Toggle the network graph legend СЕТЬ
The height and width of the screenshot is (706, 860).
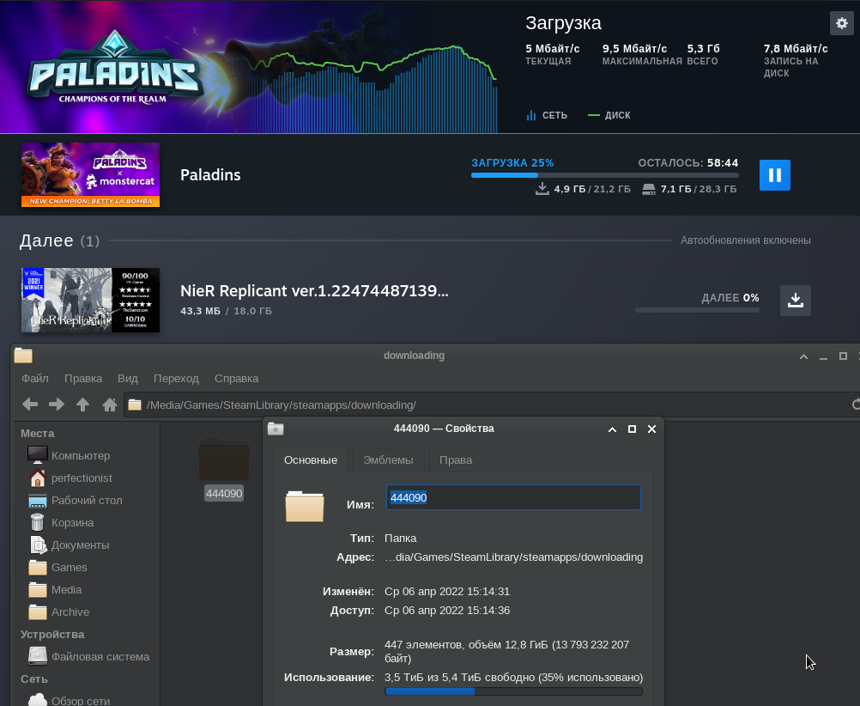pyautogui.click(x=547, y=115)
